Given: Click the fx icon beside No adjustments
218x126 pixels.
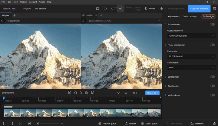Looking at the screenshot, I should pos(2,21).
